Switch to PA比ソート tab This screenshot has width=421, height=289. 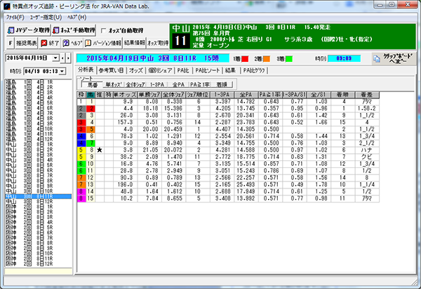[x=207, y=70]
